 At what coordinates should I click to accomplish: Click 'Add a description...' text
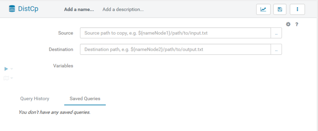[123, 9]
